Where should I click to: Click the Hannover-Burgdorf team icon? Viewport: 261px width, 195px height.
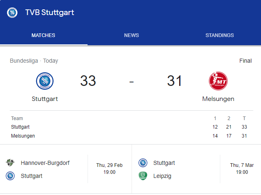[10, 162]
